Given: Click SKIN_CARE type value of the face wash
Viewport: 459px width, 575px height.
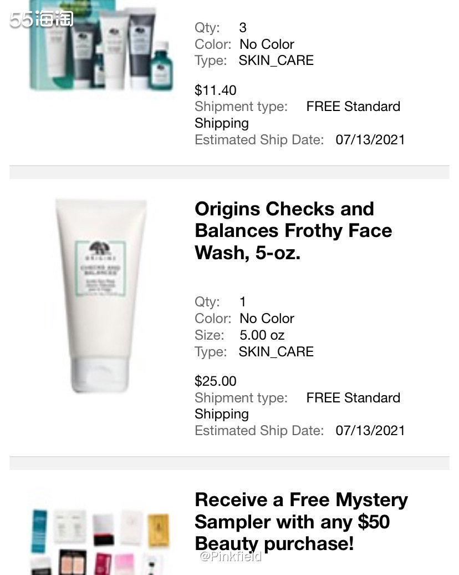Looking at the screenshot, I should 276,352.
